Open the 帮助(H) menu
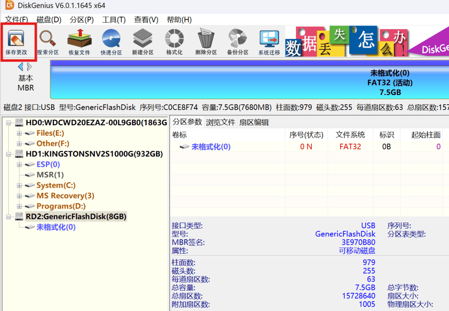 (x=179, y=20)
